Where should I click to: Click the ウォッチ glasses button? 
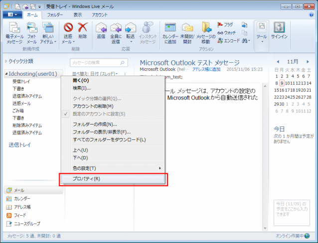tap(226, 33)
